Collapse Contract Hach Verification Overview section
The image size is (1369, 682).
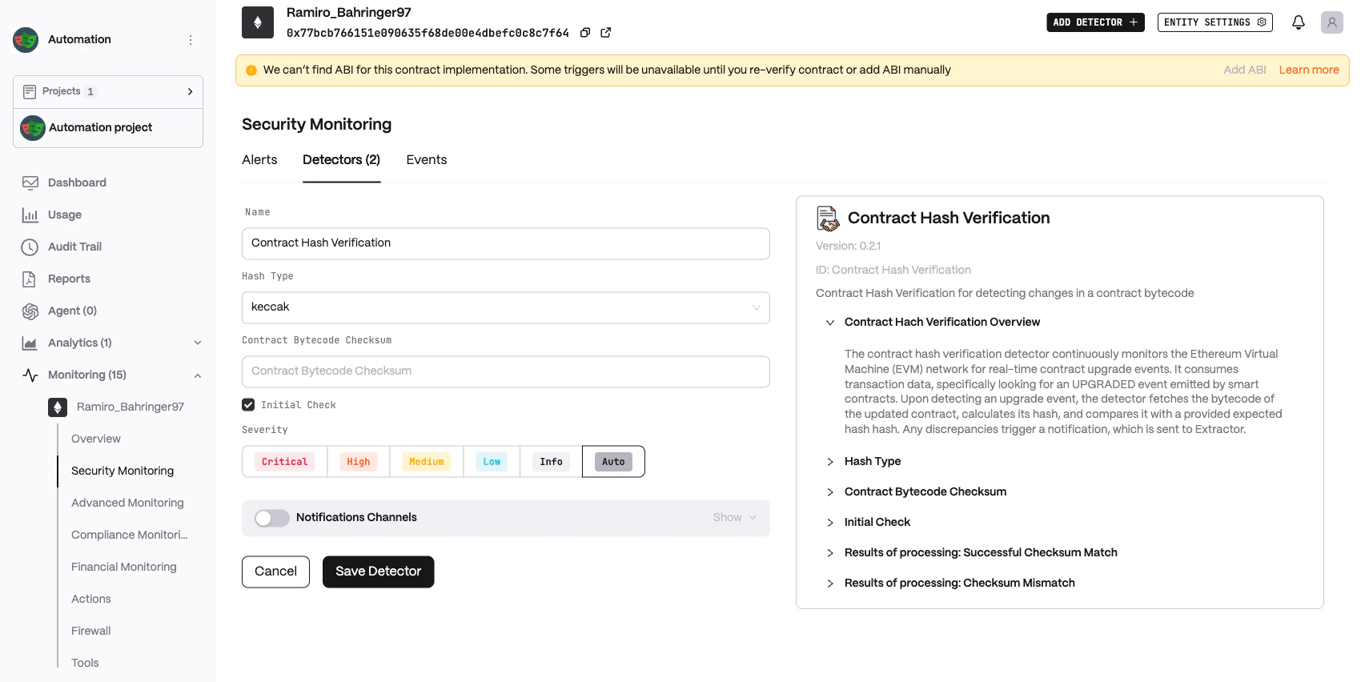830,323
